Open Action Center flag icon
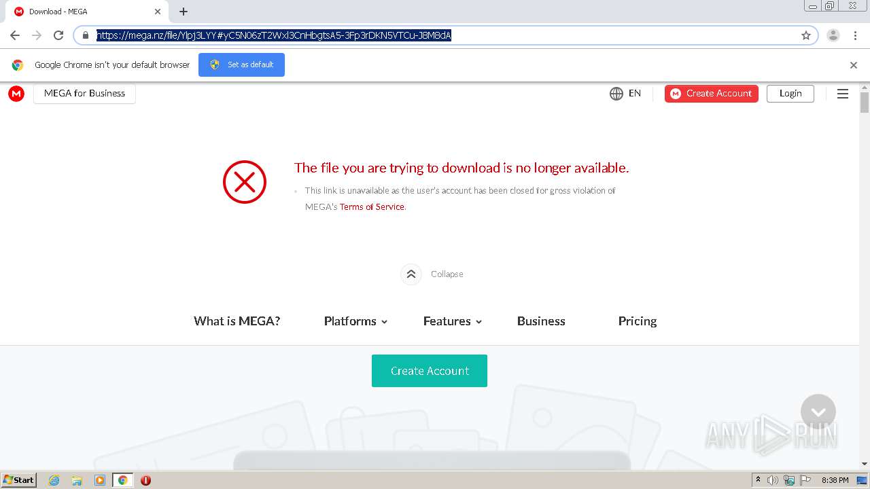This screenshot has width=870, height=489. (x=805, y=480)
